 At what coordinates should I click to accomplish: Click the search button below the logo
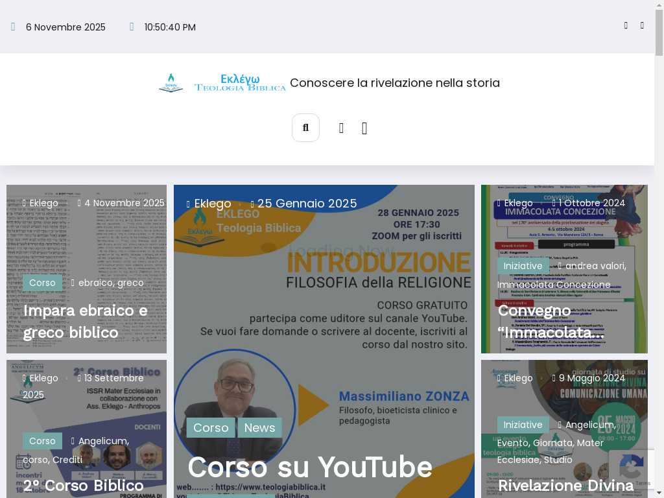(x=305, y=128)
